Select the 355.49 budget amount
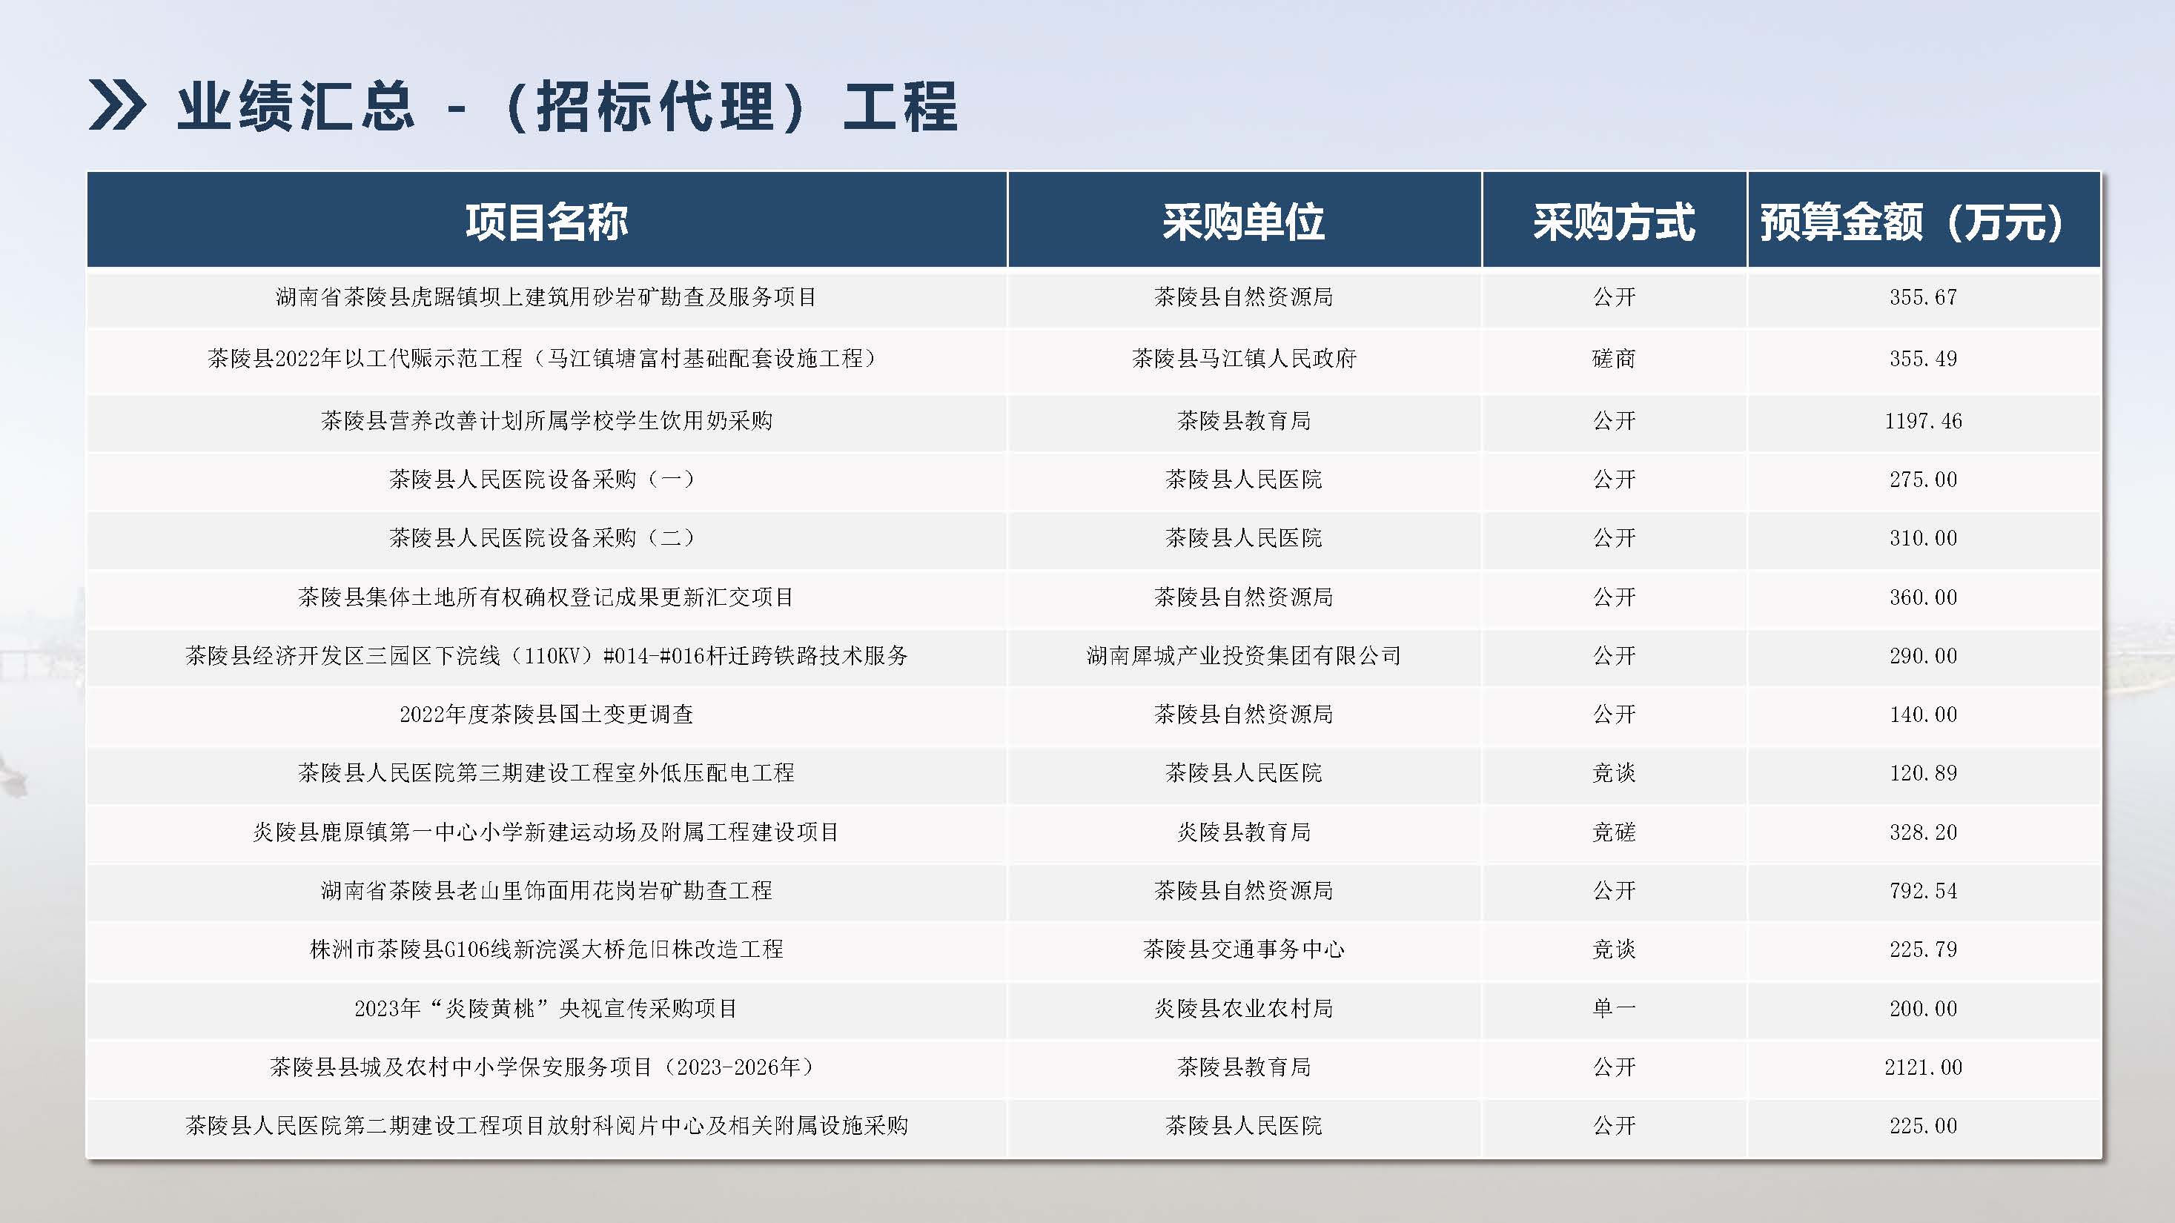The height and width of the screenshot is (1223, 2175). (x=1922, y=359)
